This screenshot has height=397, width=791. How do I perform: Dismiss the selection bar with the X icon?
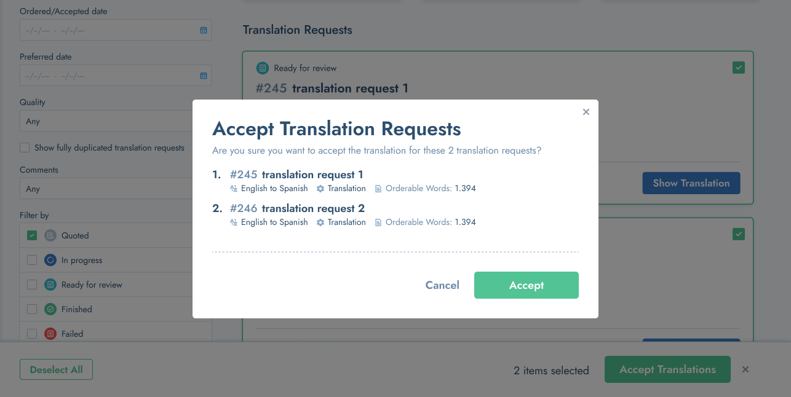745,369
